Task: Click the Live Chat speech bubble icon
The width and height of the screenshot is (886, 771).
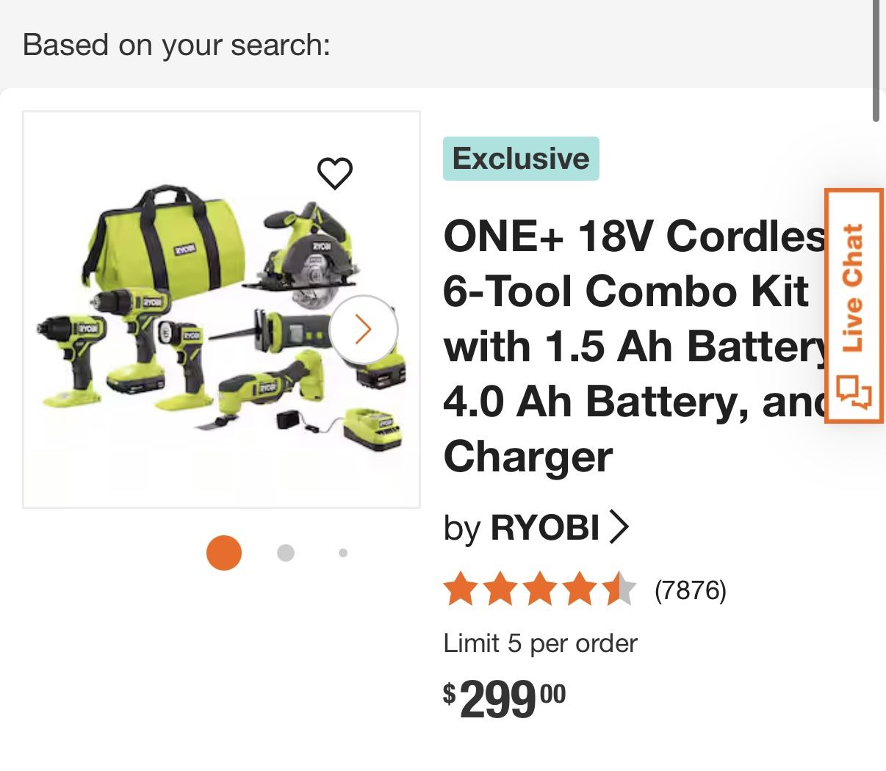Action: point(854,391)
